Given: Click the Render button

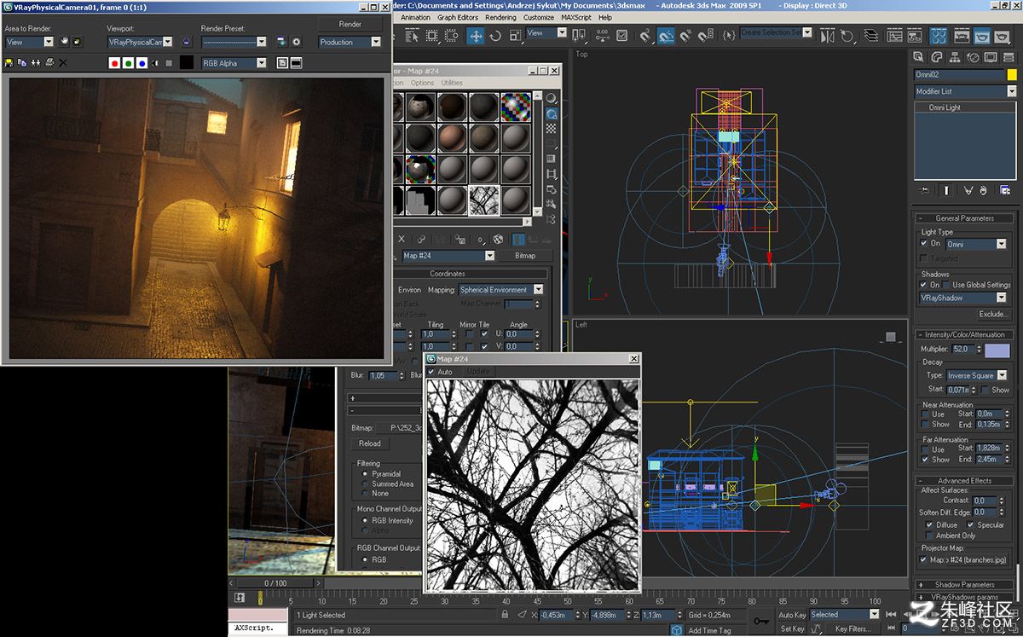Looking at the screenshot, I should (350, 24).
